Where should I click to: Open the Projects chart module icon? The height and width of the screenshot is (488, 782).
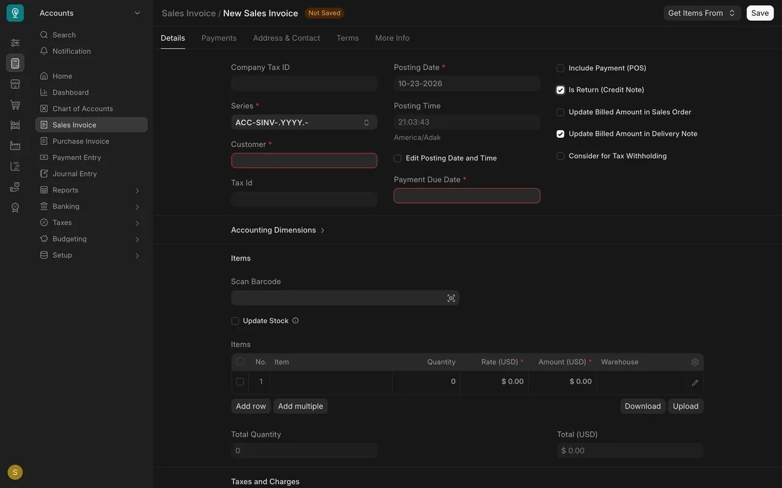[x=15, y=167]
